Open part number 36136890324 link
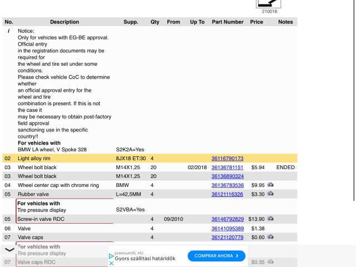The image size is (356, 267). coord(227,176)
